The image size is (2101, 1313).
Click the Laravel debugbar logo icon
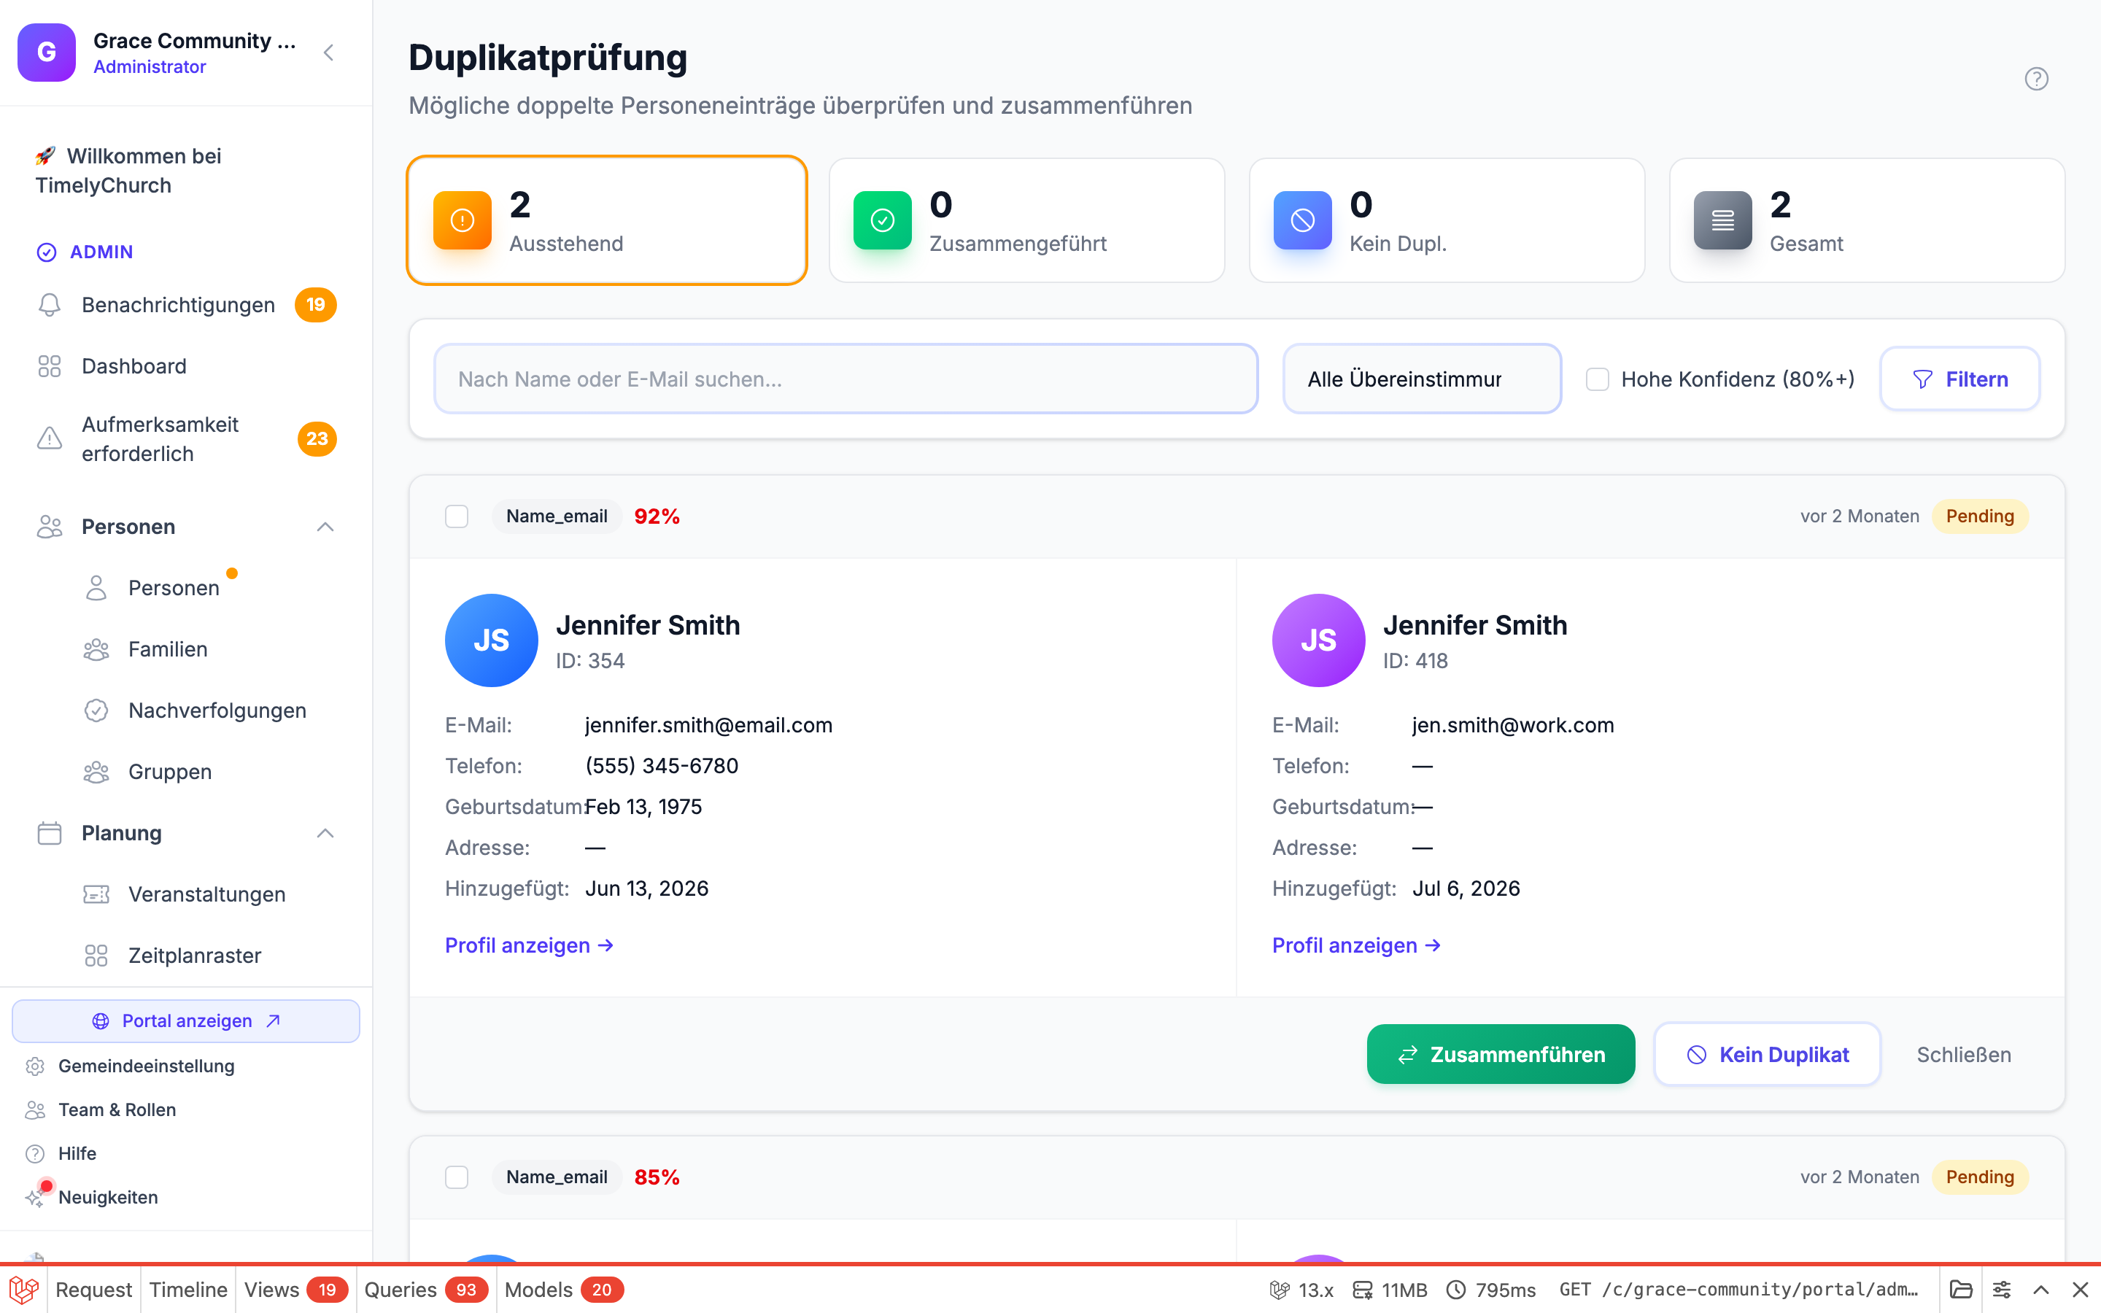click(x=23, y=1290)
